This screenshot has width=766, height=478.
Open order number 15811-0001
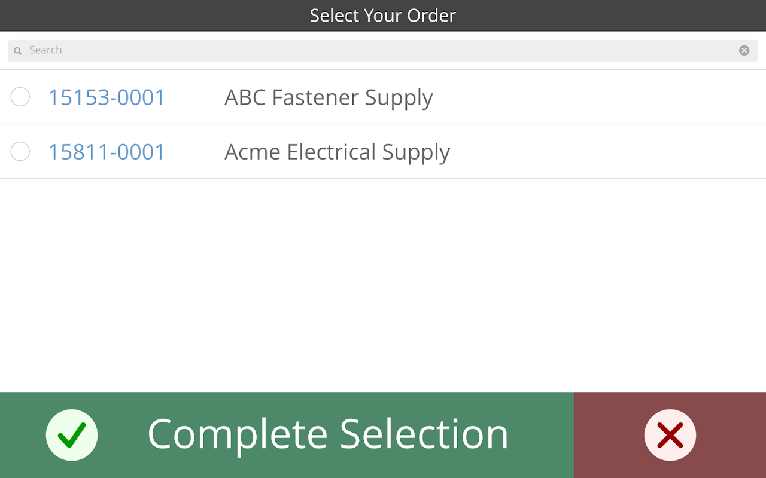click(107, 152)
